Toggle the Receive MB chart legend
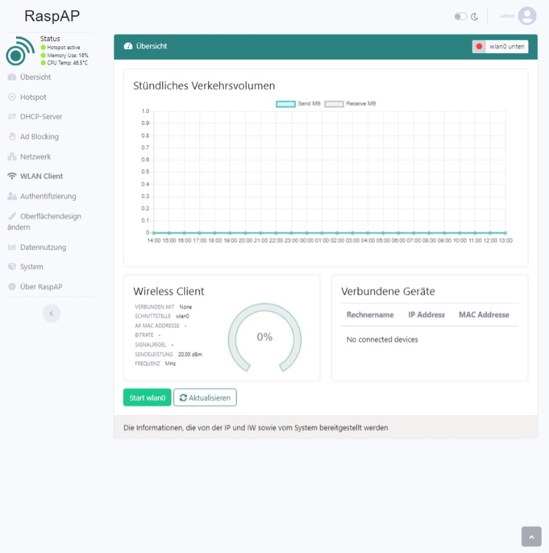549x553 pixels. (x=339, y=104)
